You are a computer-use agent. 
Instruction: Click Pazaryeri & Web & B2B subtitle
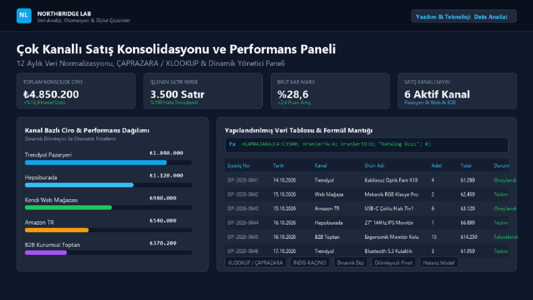point(429,102)
